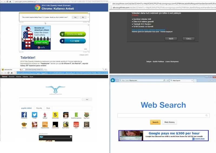Open Resimler in the top menu
The image size is (216, 153).
coord(12,76)
